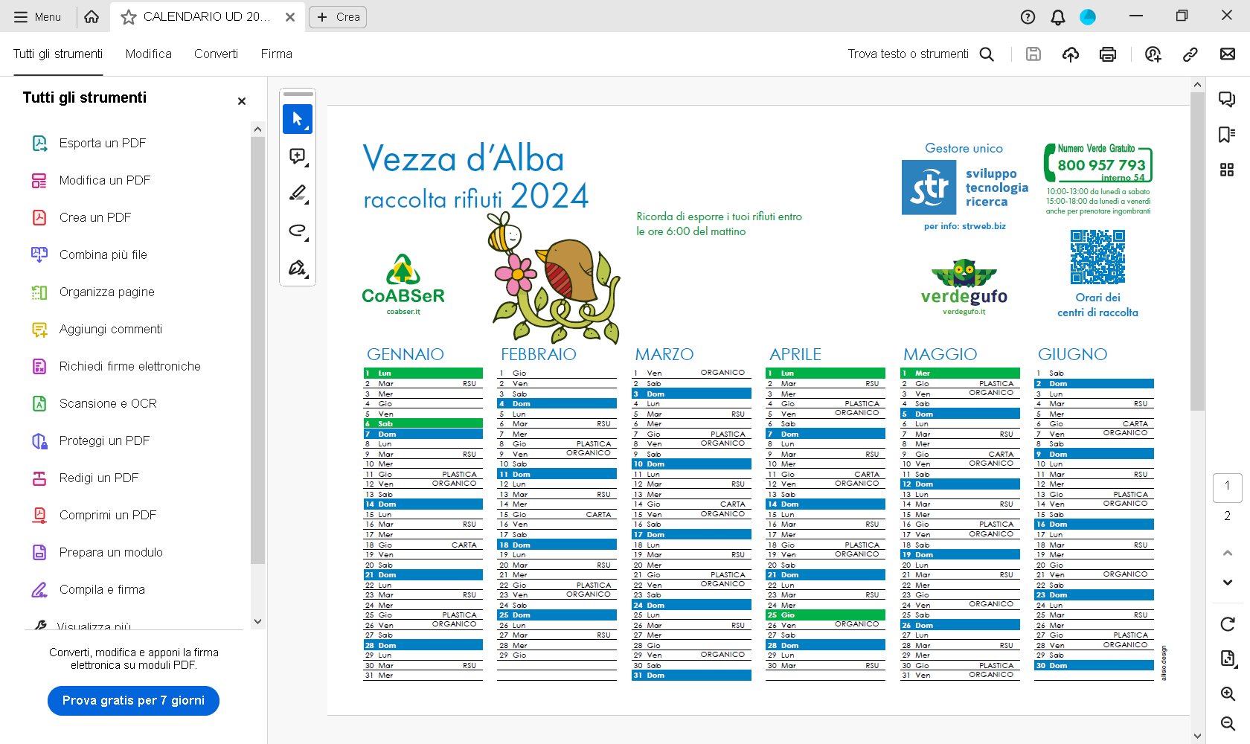
Task: Zoom in using magnifier plus icon
Action: [x=1228, y=694]
